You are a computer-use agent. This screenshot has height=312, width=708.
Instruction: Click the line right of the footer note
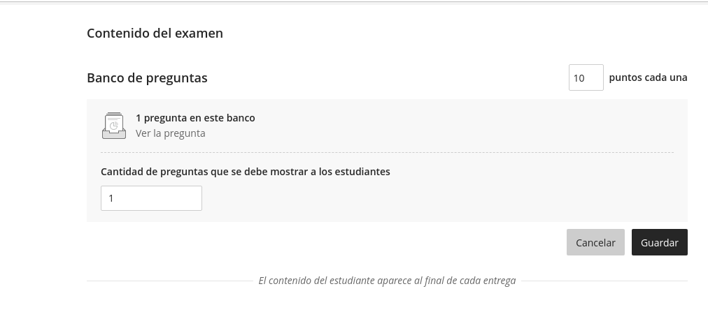click(604, 281)
